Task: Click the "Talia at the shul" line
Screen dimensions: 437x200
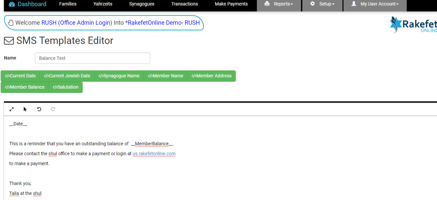Action: click(x=25, y=193)
